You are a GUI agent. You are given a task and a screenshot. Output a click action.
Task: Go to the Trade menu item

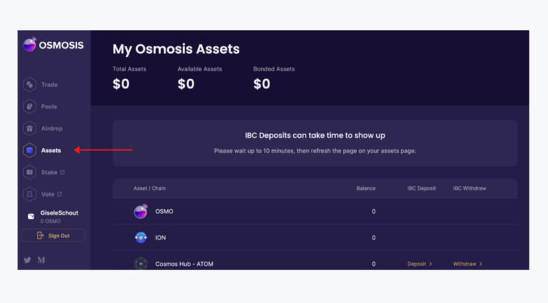point(49,85)
